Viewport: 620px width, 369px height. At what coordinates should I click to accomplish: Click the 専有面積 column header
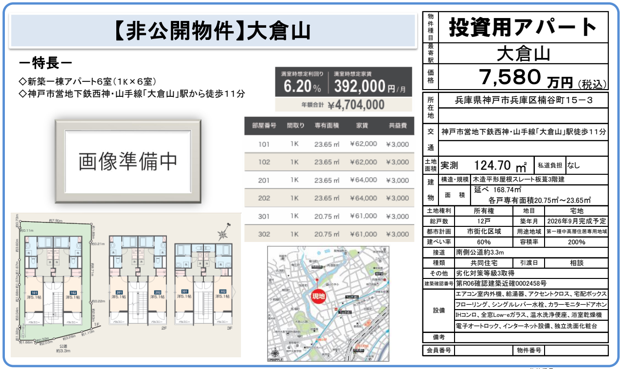point(327,126)
